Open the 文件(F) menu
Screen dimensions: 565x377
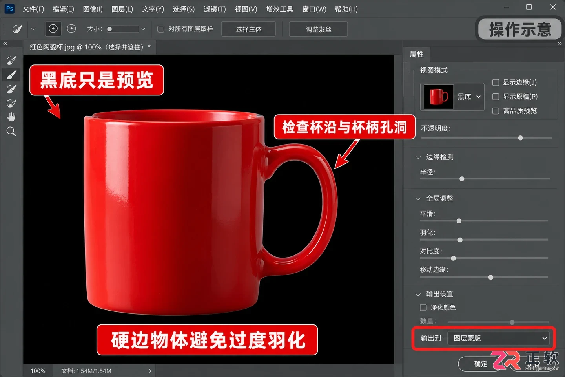tap(33, 9)
